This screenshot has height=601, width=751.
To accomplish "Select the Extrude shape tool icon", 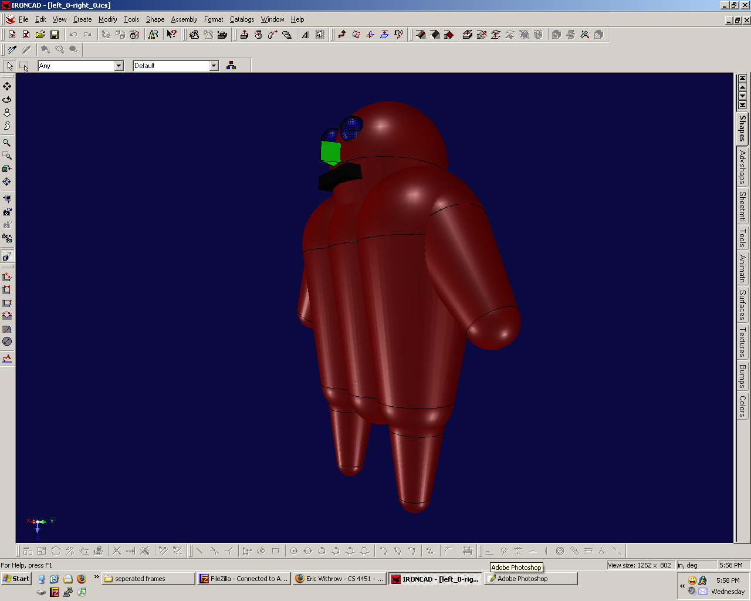I will pos(244,35).
